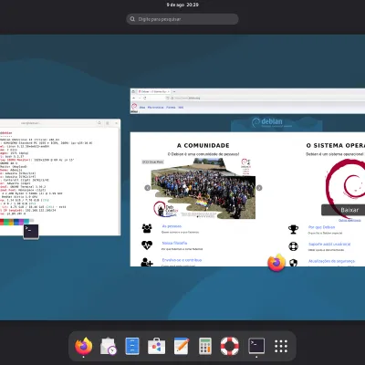Click the Firefox badge on the browser thumbnail
Image resolution: width=365 pixels, height=365 pixels.
[276, 262]
